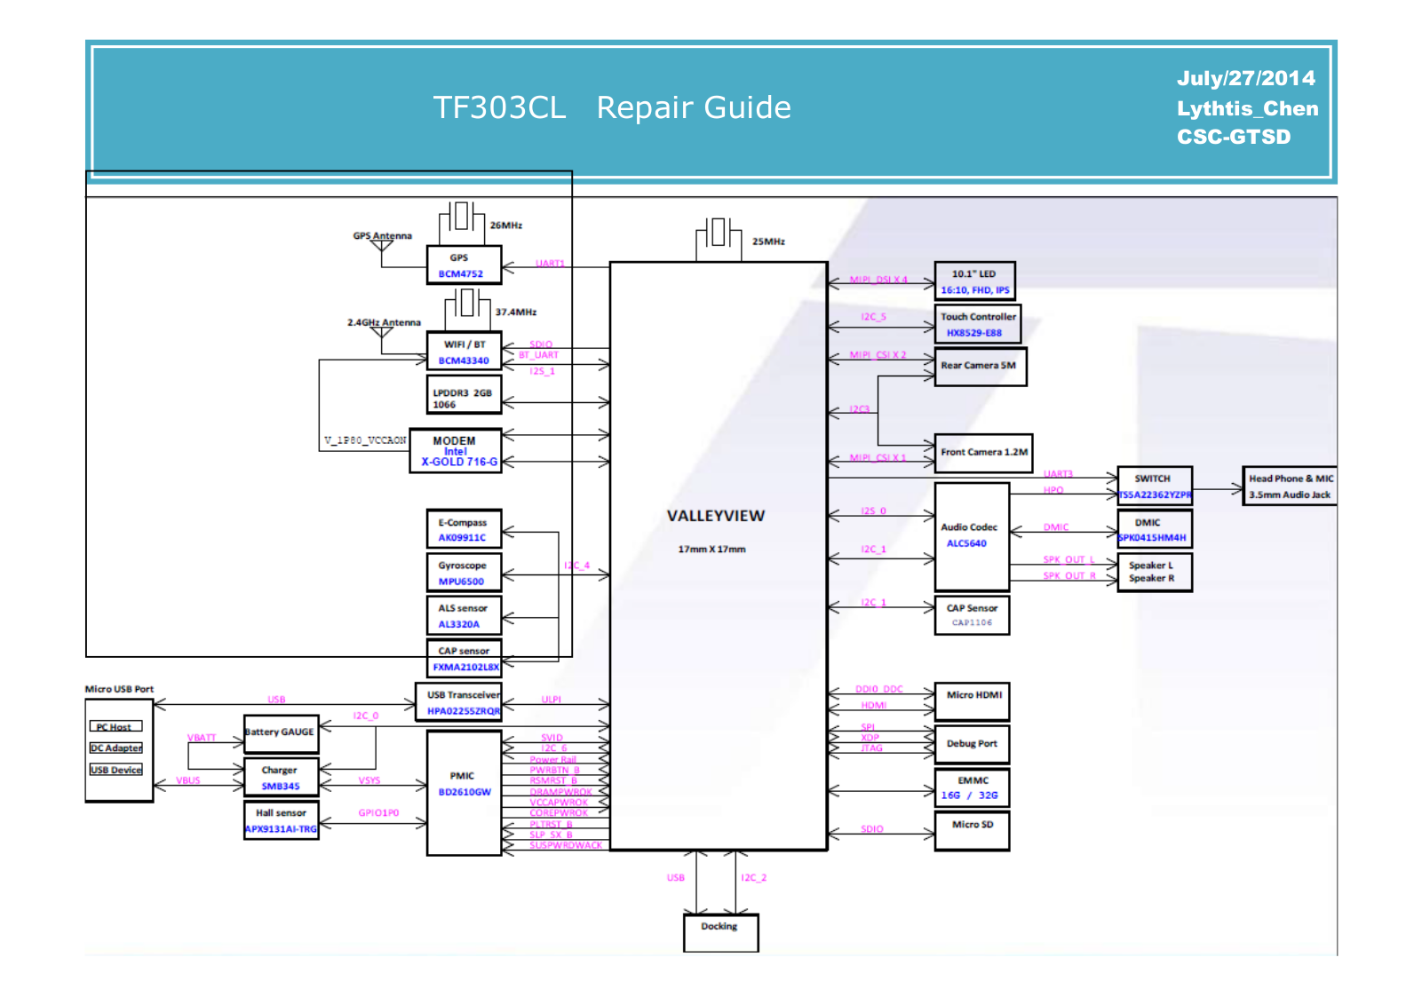Select USB Device in Micro USB Port
This screenshot has width=1422, height=1005.
(115, 770)
